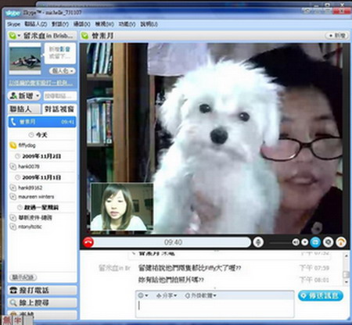The width and height of the screenshot is (352, 325).
Task: Open the 通話 menu
Action: tap(81, 24)
